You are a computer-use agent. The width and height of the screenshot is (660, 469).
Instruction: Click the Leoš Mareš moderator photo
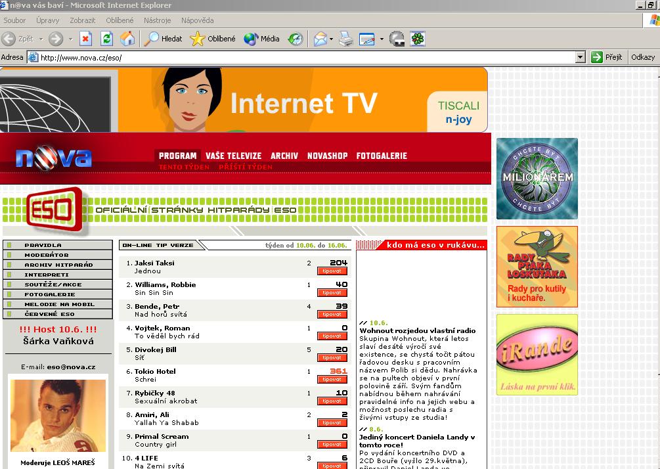click(x=58, y=416)
